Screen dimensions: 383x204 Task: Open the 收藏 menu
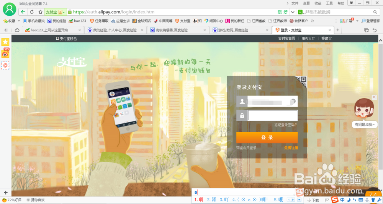click(x=318, y=3)
